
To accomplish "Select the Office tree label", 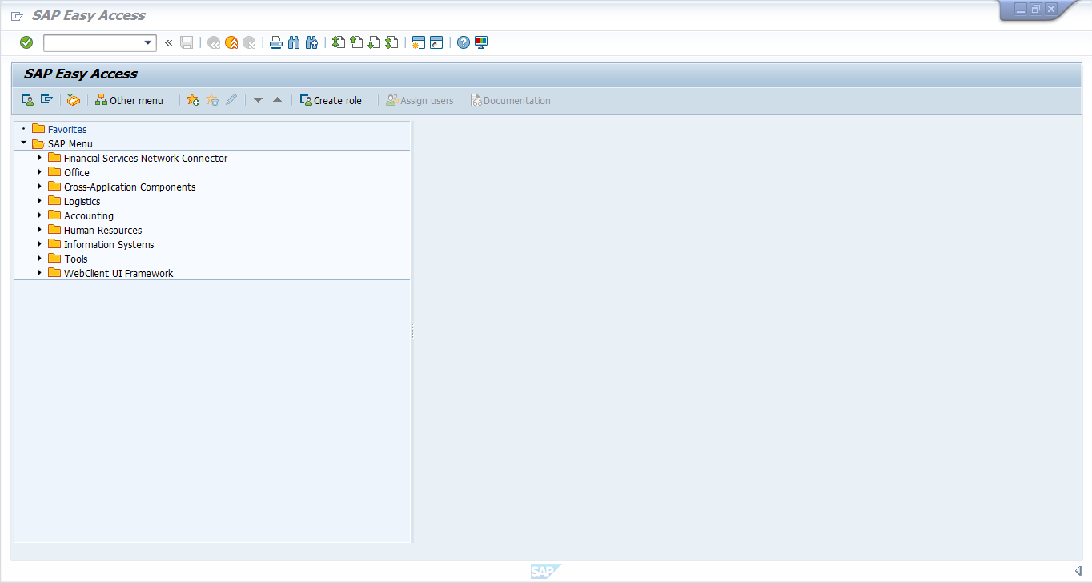I will (x=77, y=172).
